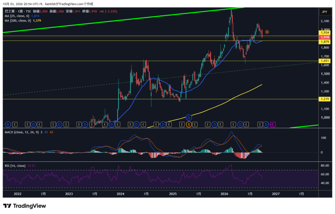The width and height of the screenshot is (335, 214).
Task: Select the MA (25, close, 0) indicator legend
Action: 17,16
